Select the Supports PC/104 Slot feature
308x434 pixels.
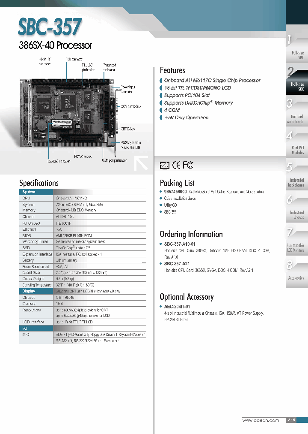point(187,95)
